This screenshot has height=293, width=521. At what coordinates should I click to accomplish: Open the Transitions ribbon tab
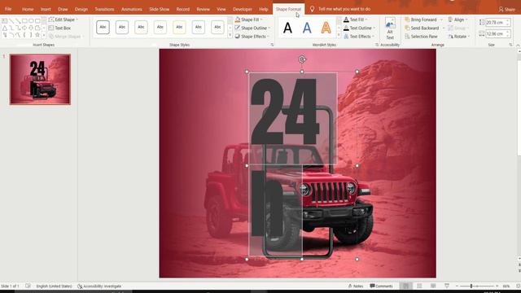point(104,9)
